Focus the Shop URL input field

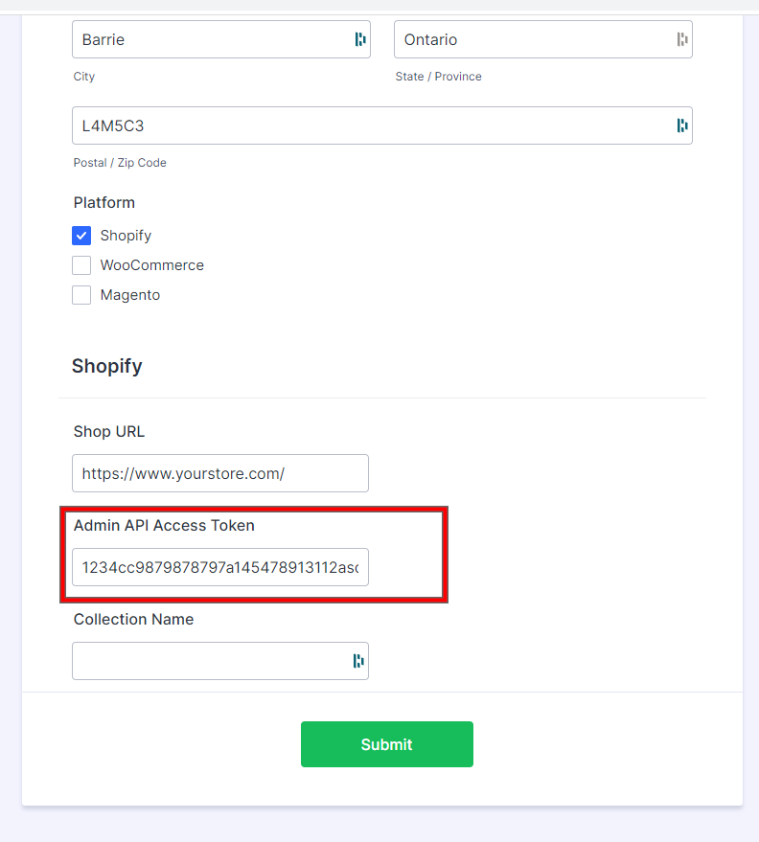(x=220, y=473)
